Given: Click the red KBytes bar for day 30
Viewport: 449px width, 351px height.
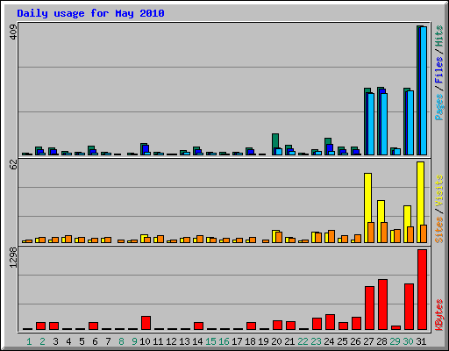Looking at the screenshot, I should click(x=409, y=306).
